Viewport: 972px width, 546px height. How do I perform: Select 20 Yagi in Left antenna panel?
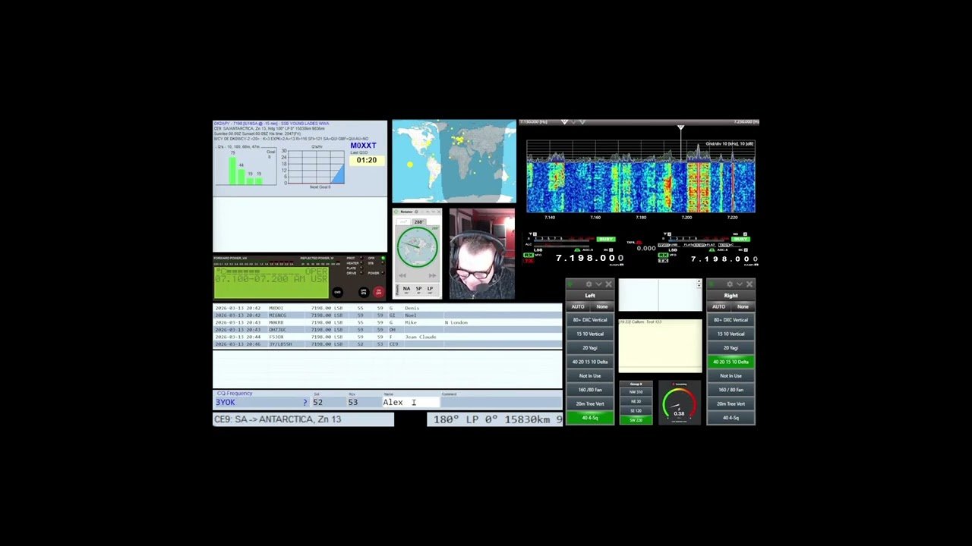click(x=590, y=348)
